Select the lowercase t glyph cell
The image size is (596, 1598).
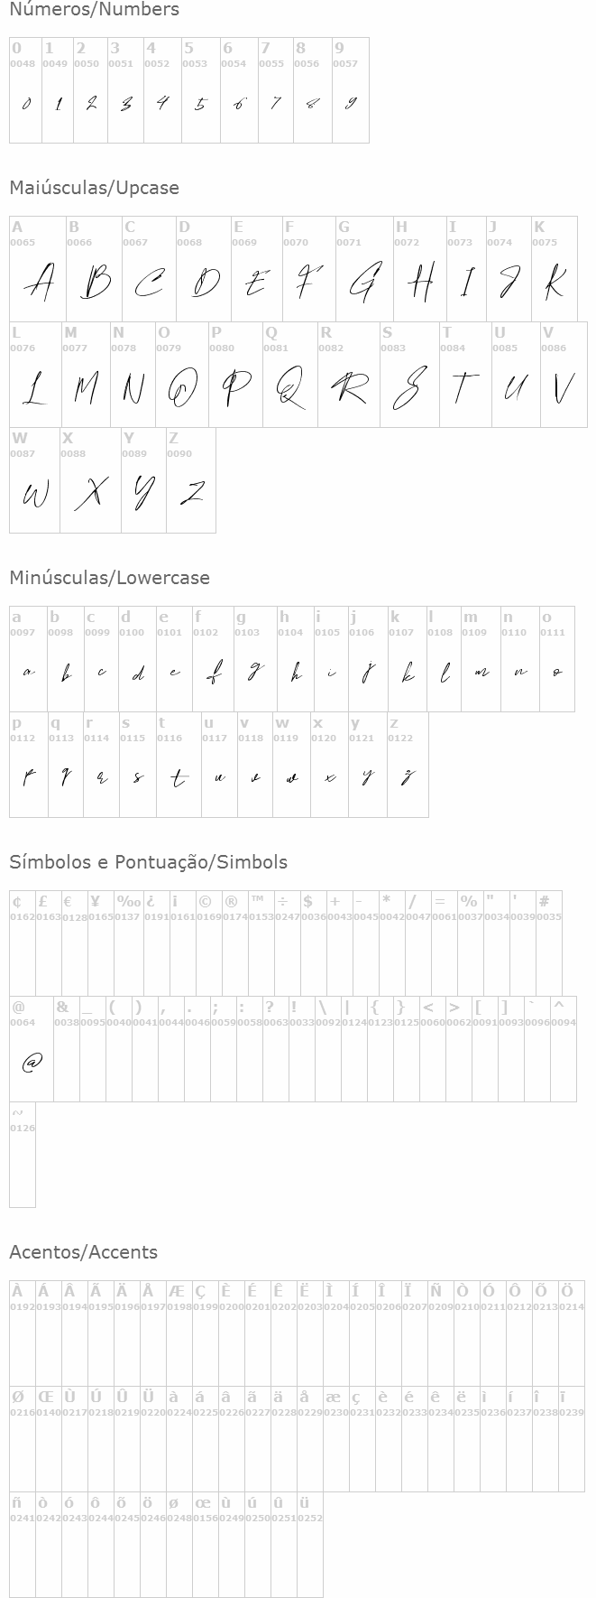[179, 765]
